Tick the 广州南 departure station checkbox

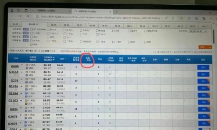pos(31,33)
